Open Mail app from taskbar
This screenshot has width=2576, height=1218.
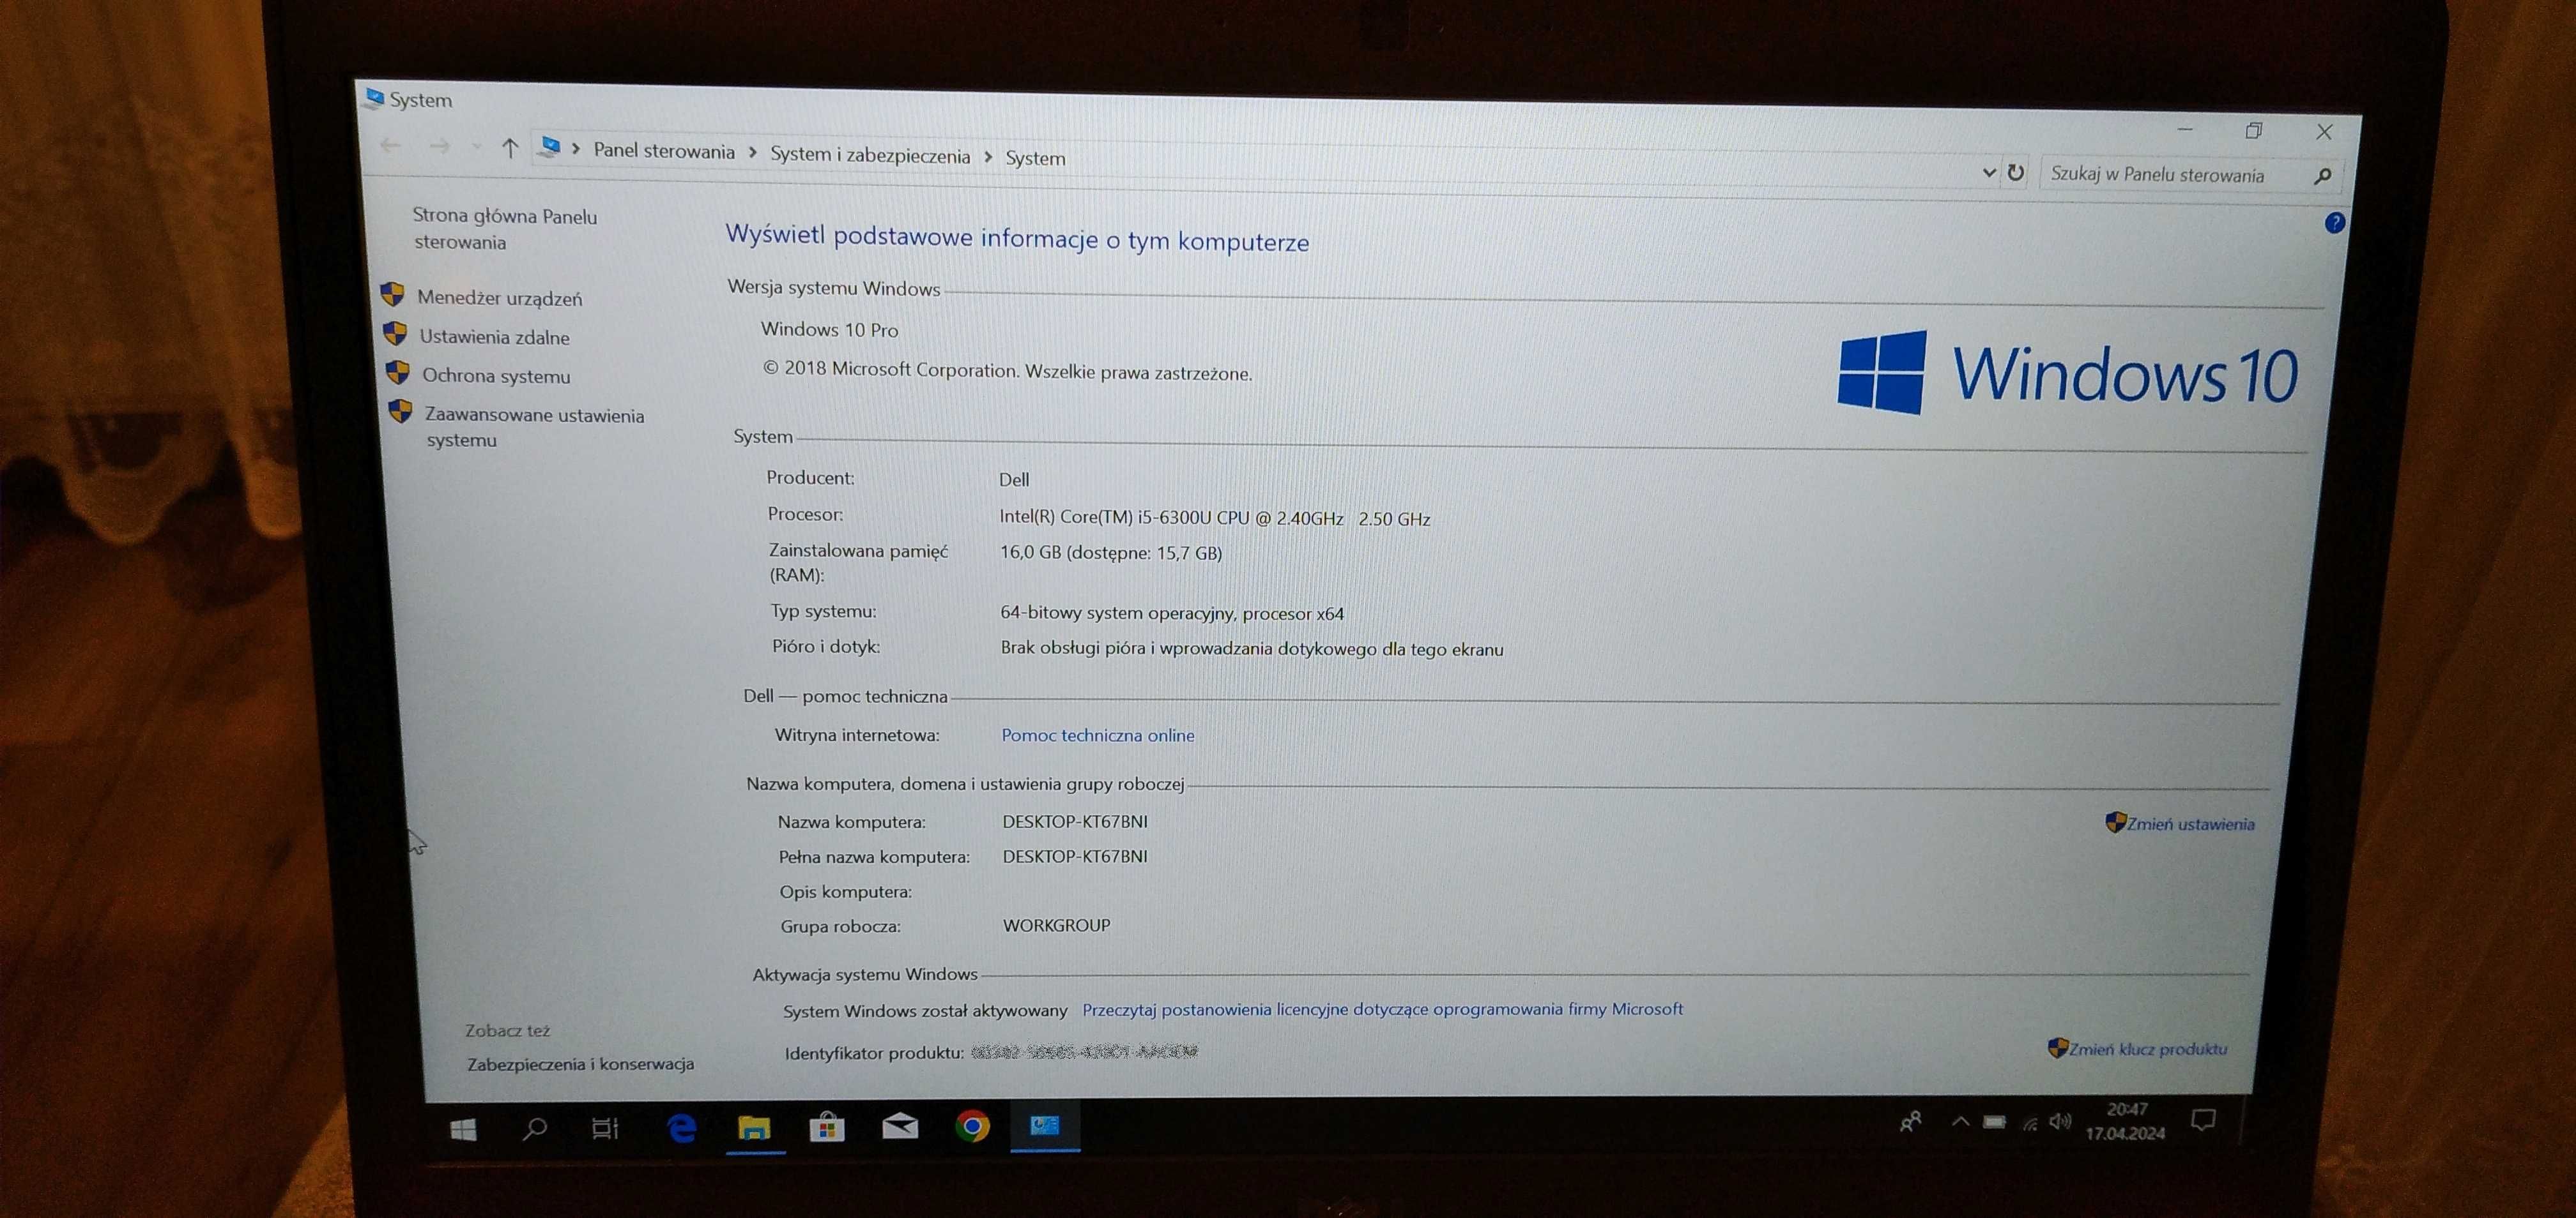[900, 1126]
